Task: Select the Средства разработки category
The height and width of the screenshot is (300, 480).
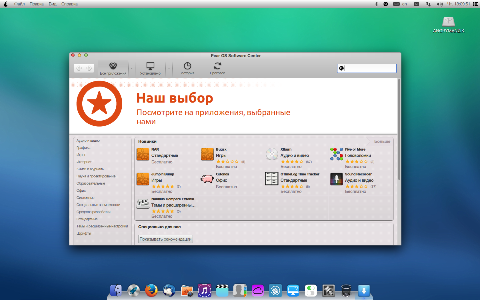Action: point(93,212)
